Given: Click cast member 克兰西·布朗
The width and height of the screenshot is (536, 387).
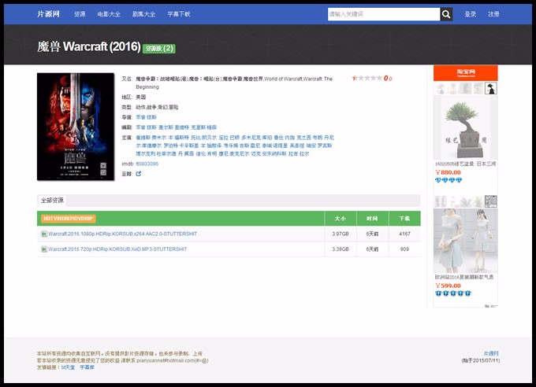Looking at the screenshot, I should [309, 138].
